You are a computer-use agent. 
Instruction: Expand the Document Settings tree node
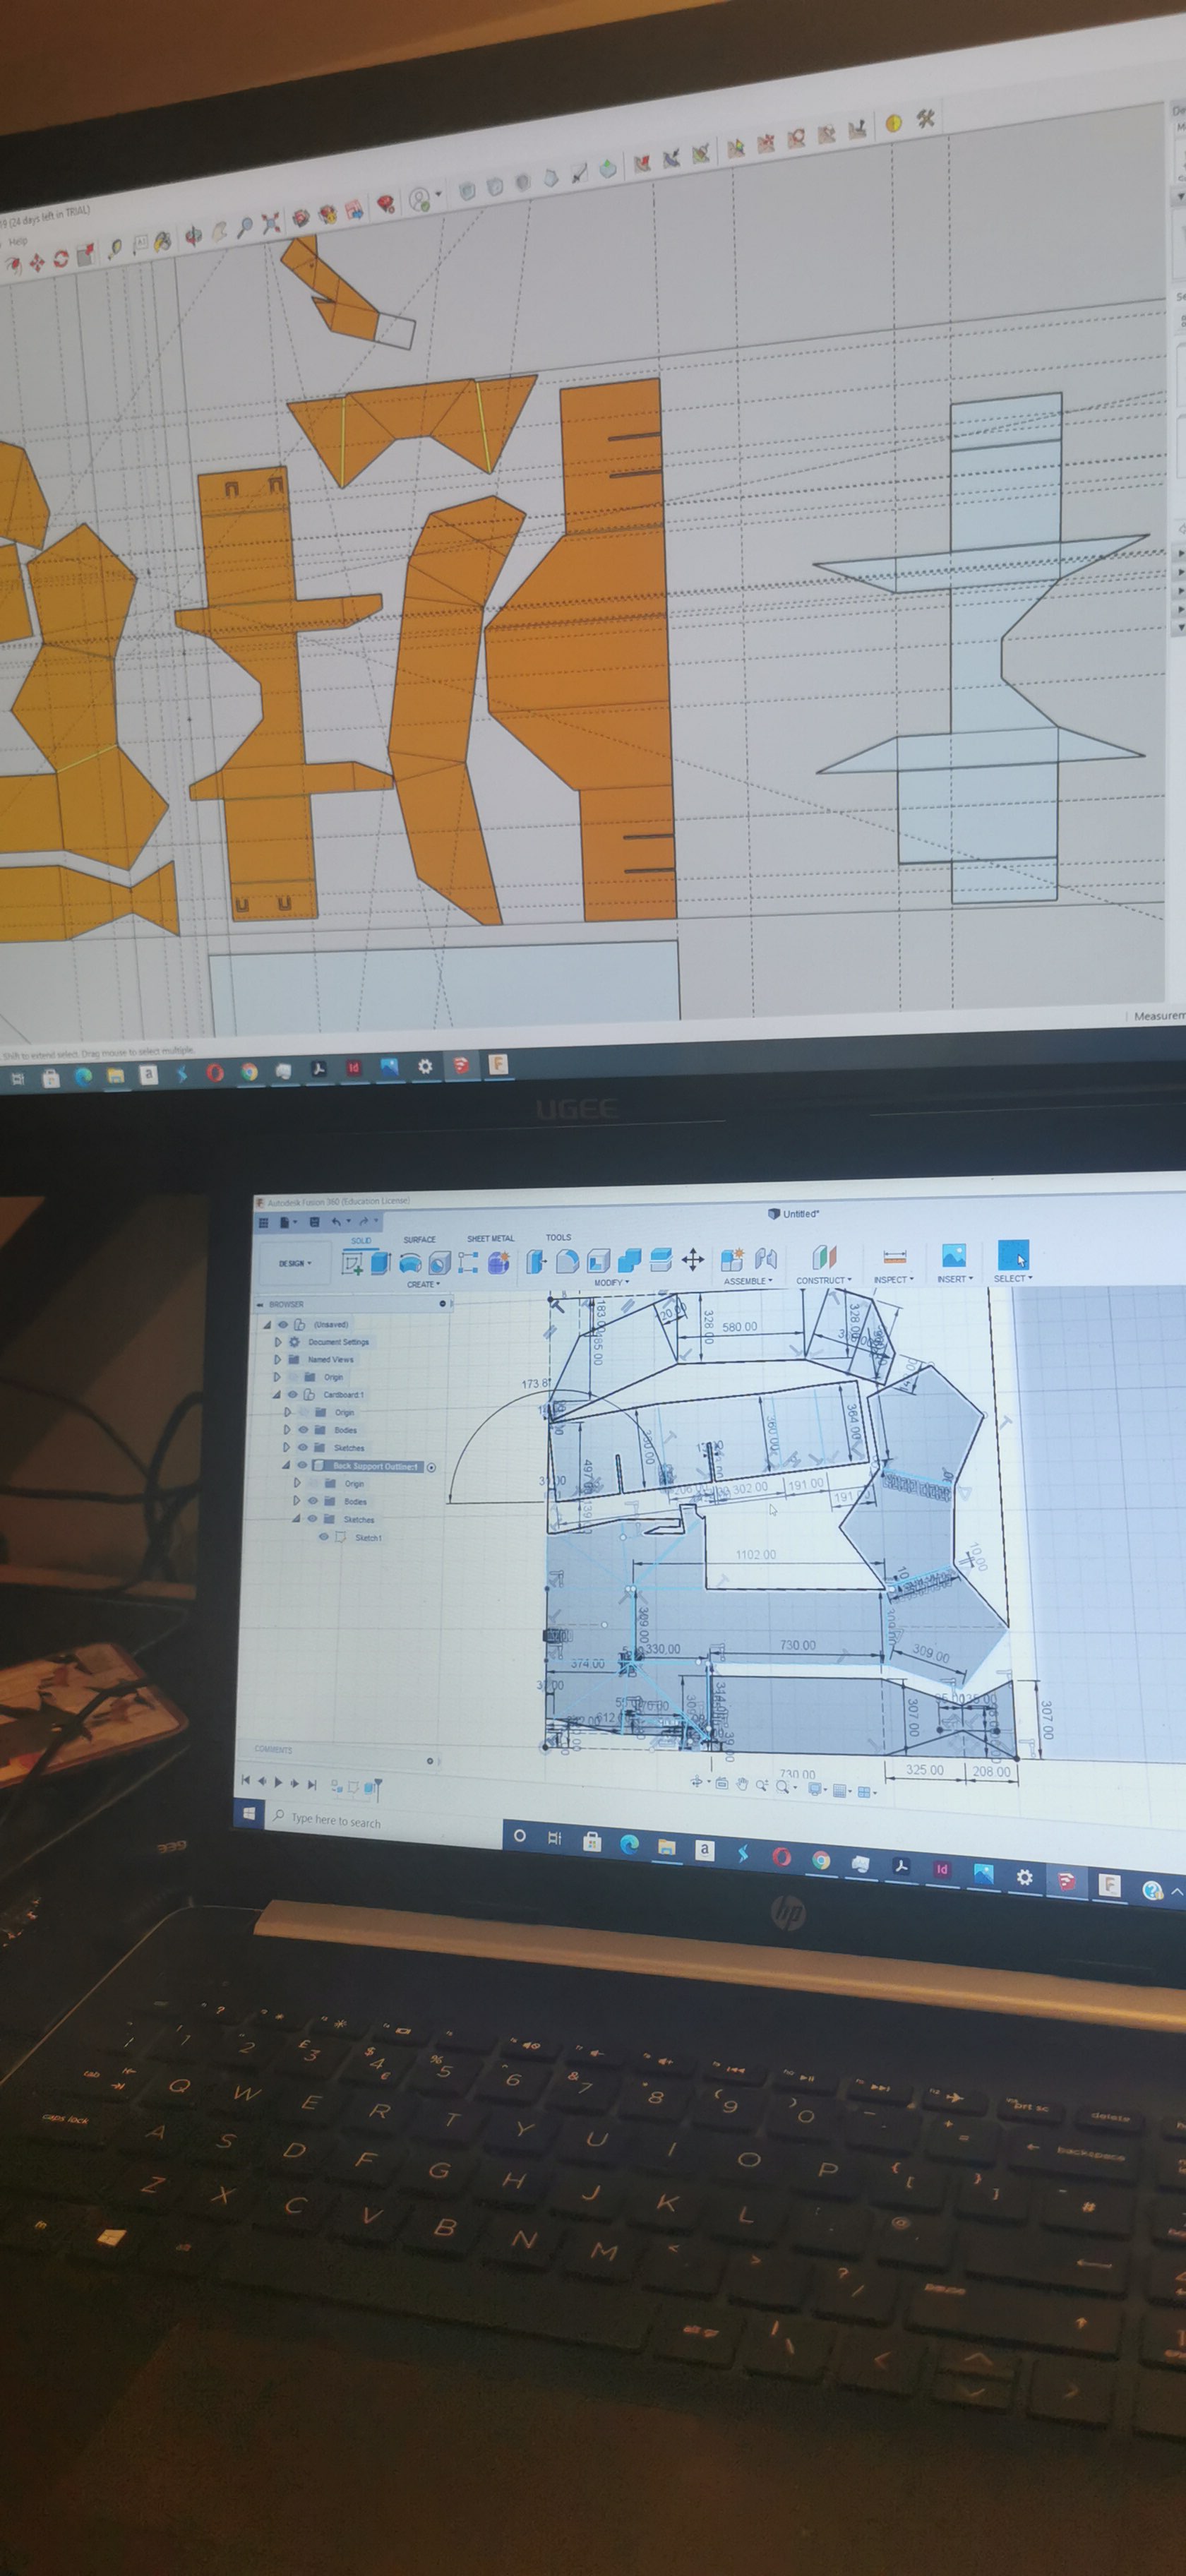tap(279, 1343)
